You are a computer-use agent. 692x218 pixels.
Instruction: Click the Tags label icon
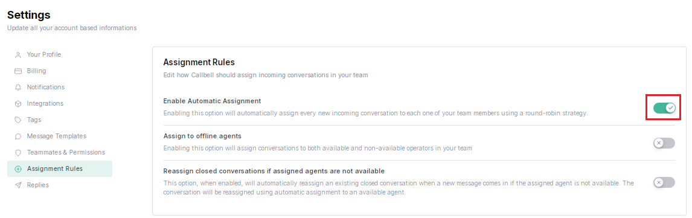click(x=18, y=120)
